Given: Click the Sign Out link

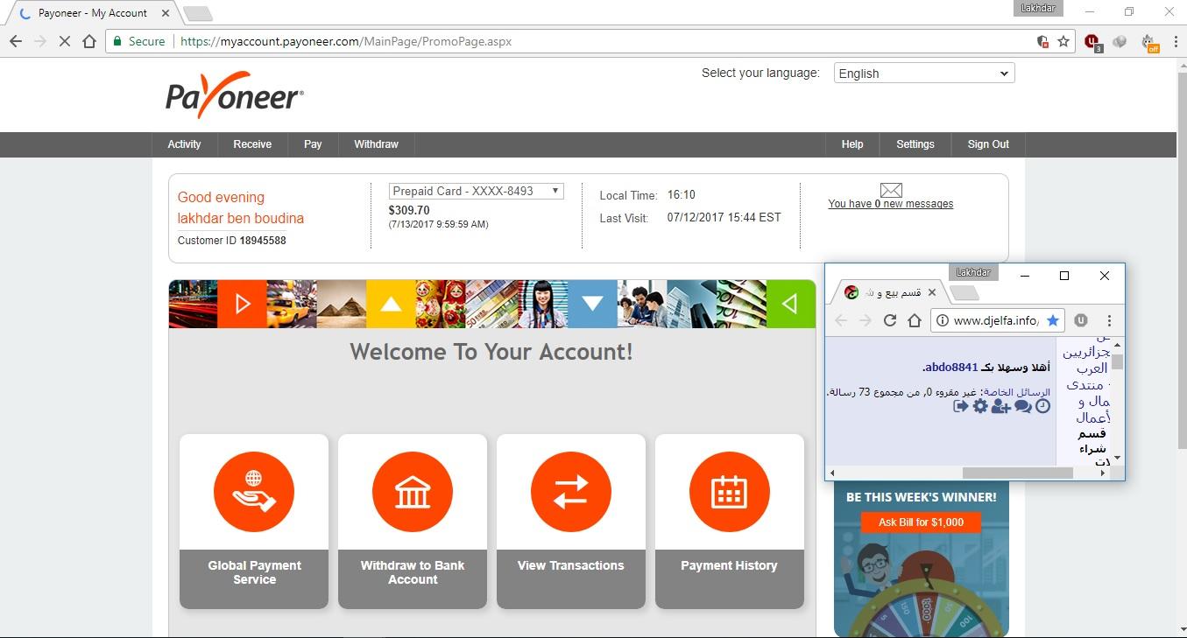Looking at the screenshot, I should click(988, 144).
